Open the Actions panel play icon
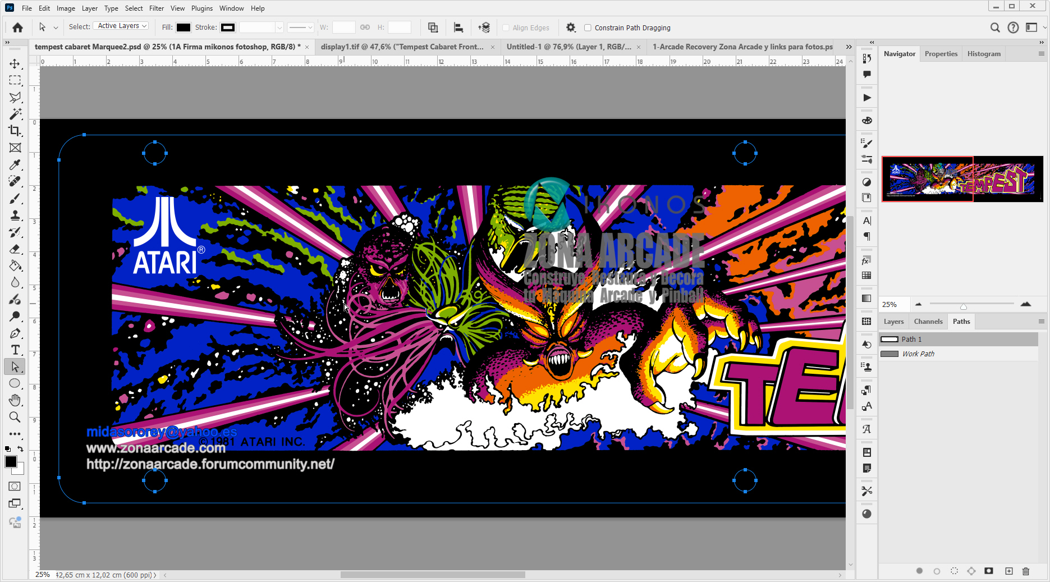1050x582 pixels. pyautogui.click(x=867, y=98)
